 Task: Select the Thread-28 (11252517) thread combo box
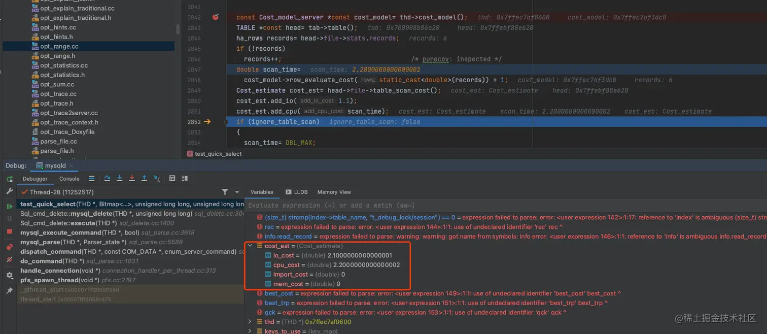pos(118,192)
